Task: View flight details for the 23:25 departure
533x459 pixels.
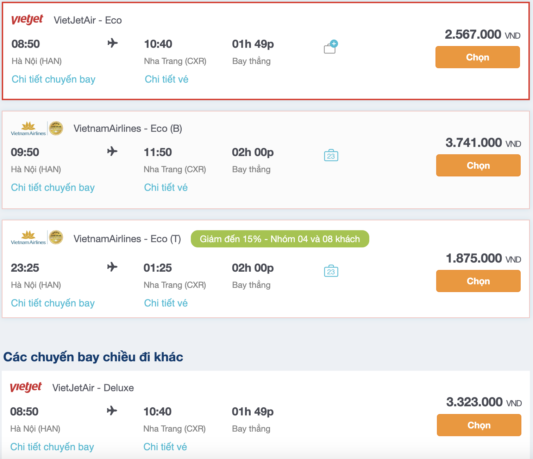Action: tap(53, 303)
